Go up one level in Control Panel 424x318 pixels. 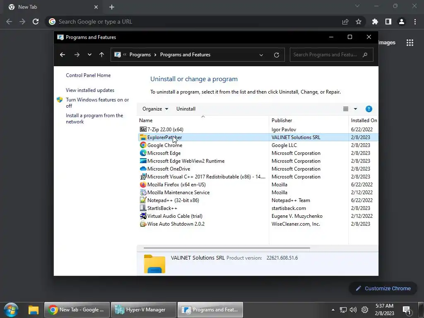[x=102, y=55]
